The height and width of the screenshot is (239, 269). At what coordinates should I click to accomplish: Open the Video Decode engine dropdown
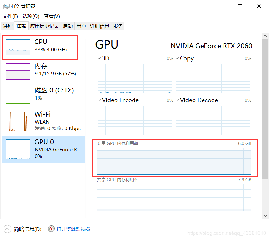point(177,100)
